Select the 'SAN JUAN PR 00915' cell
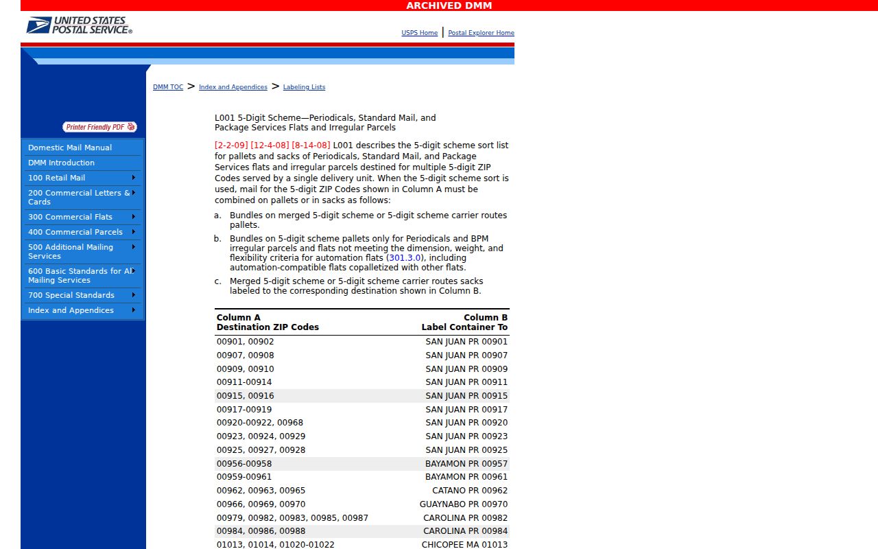The height and width of the screenshot is (549, 878). 466,396
